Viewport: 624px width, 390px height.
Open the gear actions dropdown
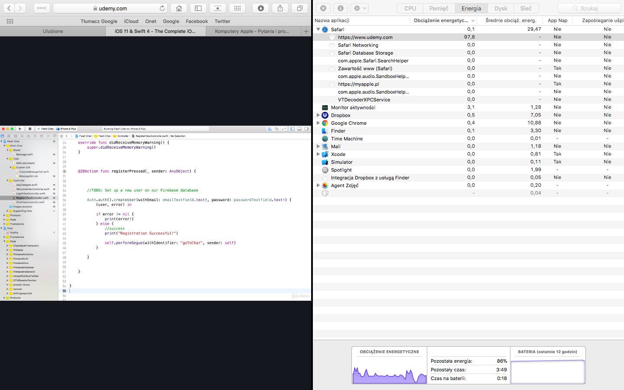coord(360,8)
